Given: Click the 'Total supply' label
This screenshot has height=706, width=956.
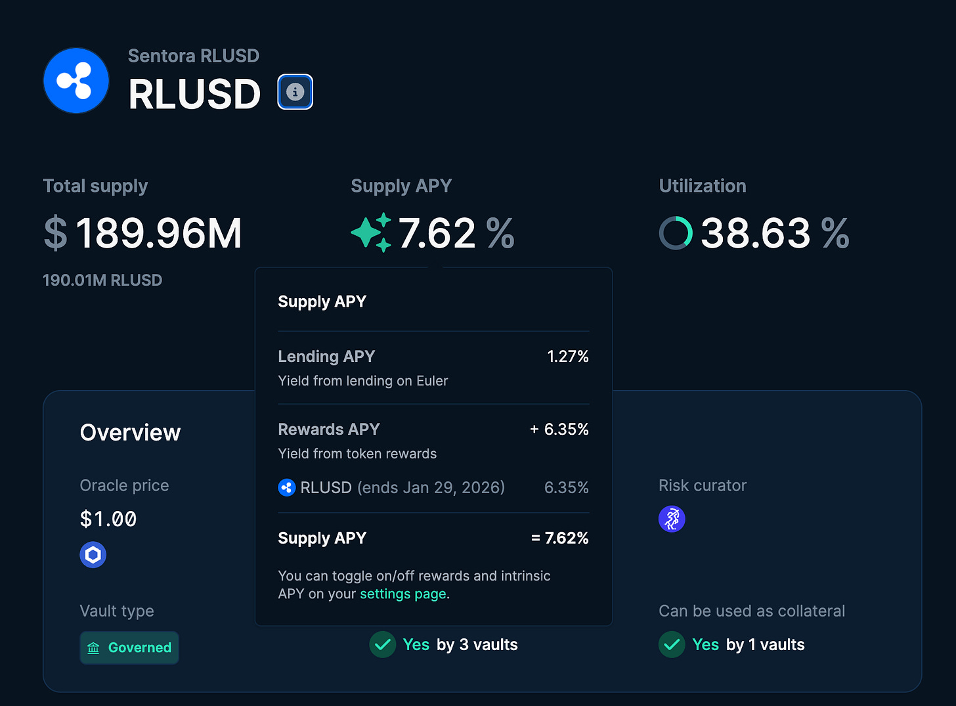Looking at the screenshot, I should tap(95, 186).
